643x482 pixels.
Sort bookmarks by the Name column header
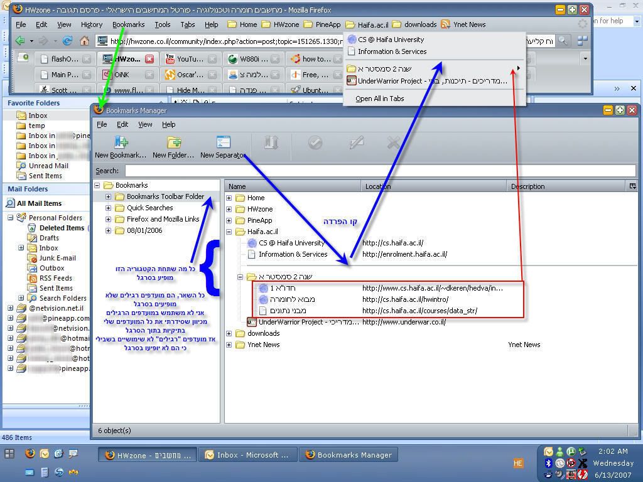(293, 186)
